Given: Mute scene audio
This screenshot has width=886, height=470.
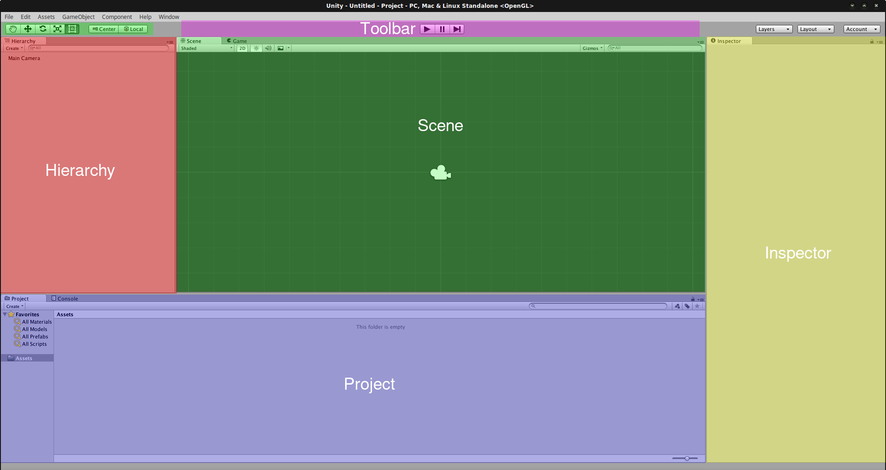Looking at the screenshot, I should 268,48.
